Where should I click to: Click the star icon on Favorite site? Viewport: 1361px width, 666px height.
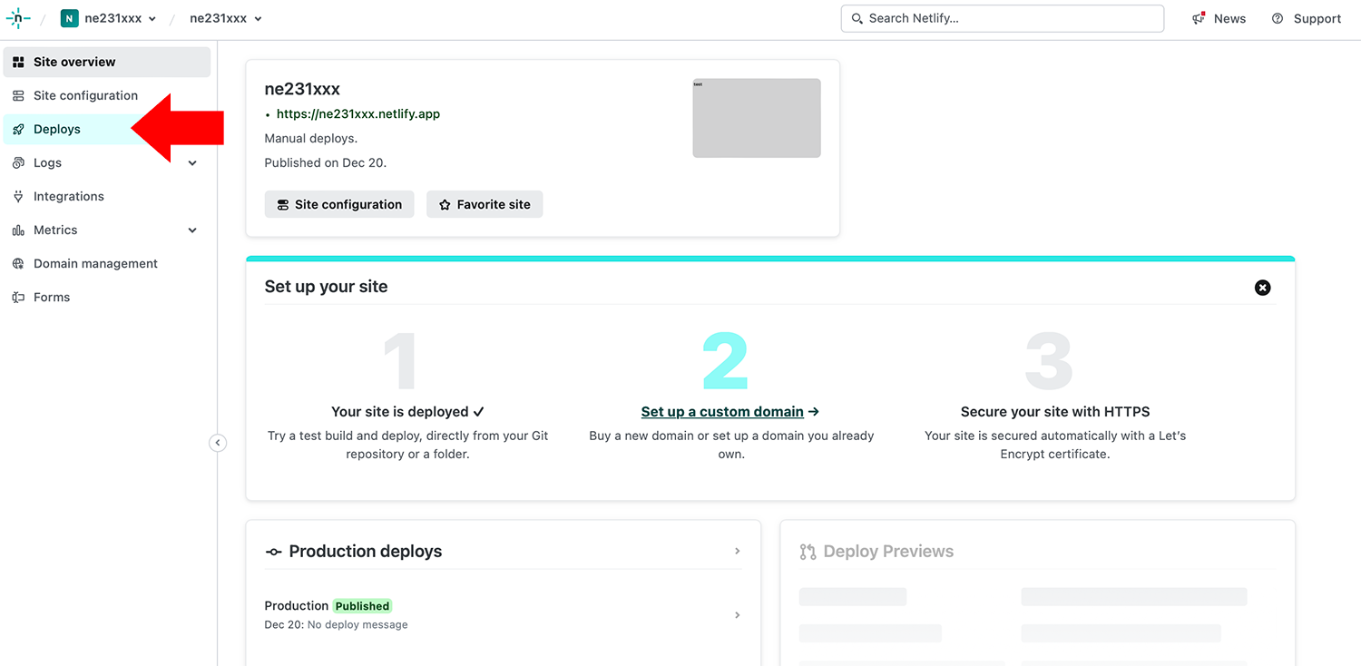coord(445,205)
